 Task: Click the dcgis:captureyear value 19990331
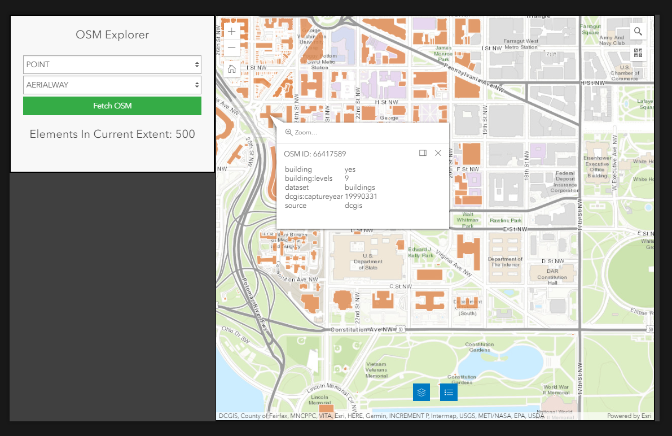point(361,196)
